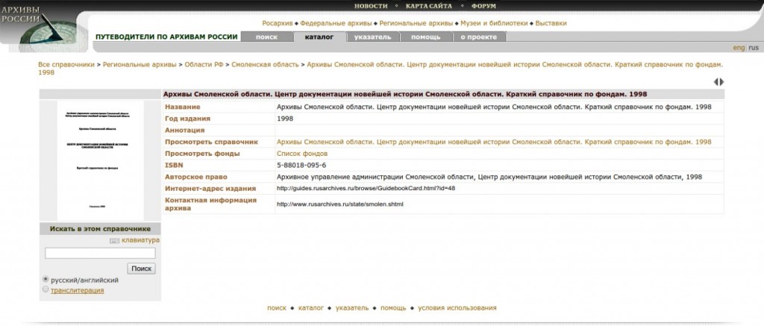Follow the Росархив link
Screen dimensions: 764x326
click(278, 23)
